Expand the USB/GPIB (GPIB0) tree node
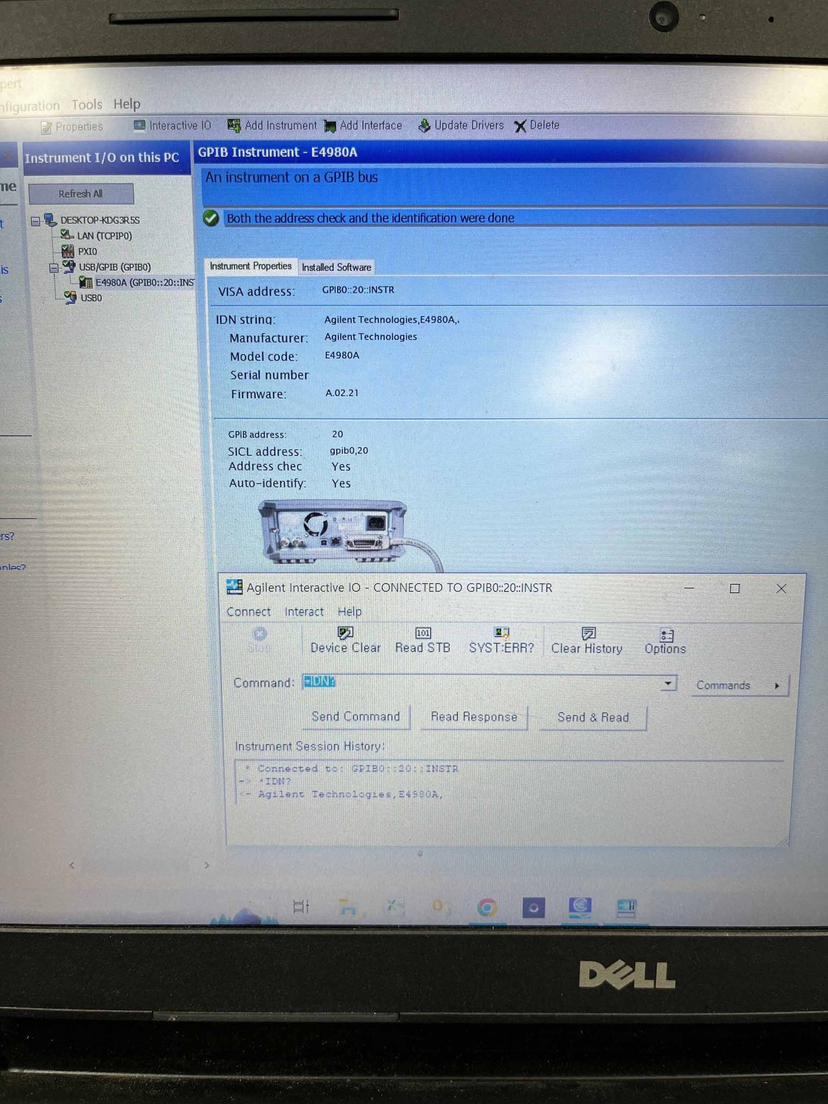This screenshot has width=828, height=1104. click(50, 263)
